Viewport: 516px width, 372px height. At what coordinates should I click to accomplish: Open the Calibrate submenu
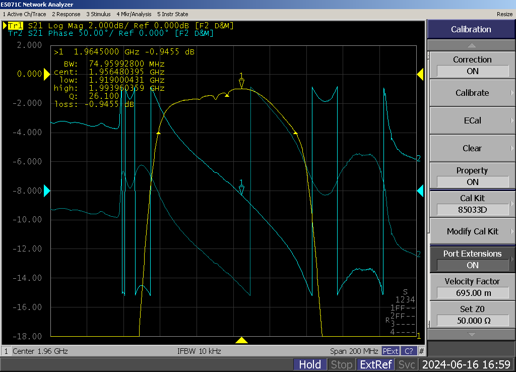(x=472, y=93)
